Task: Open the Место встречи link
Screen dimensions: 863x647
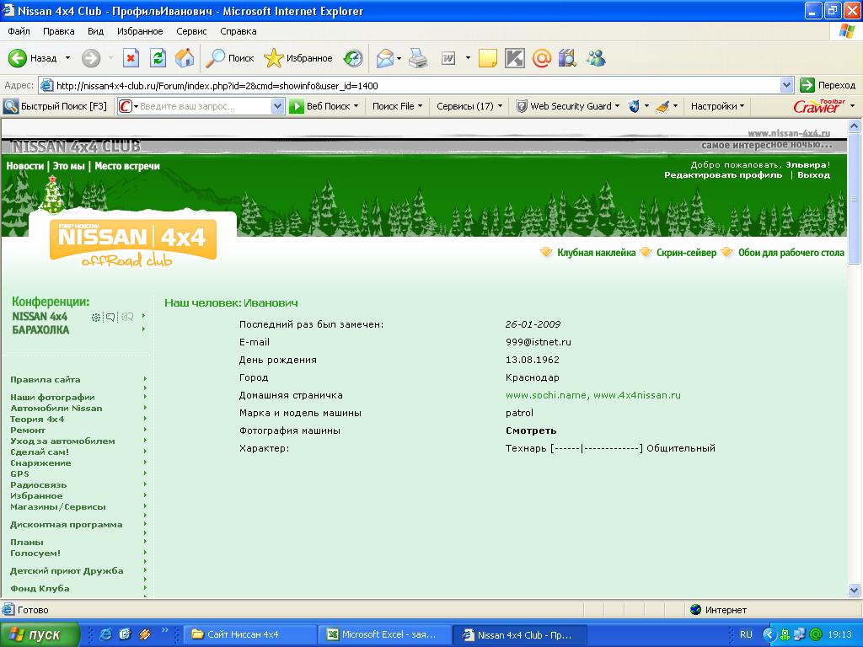Action: [x=127, y=166]
